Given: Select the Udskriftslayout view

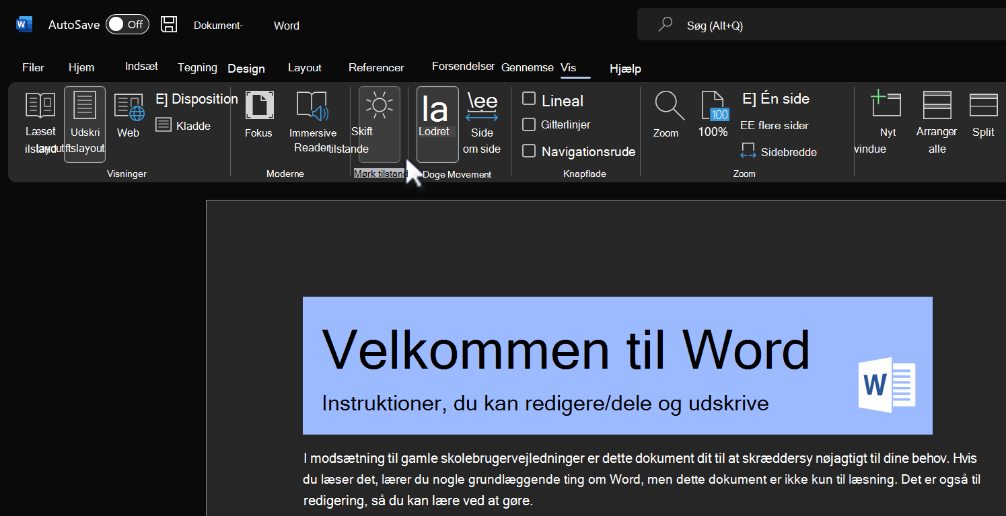Looking at the screenshot, I should coord(85,124).
